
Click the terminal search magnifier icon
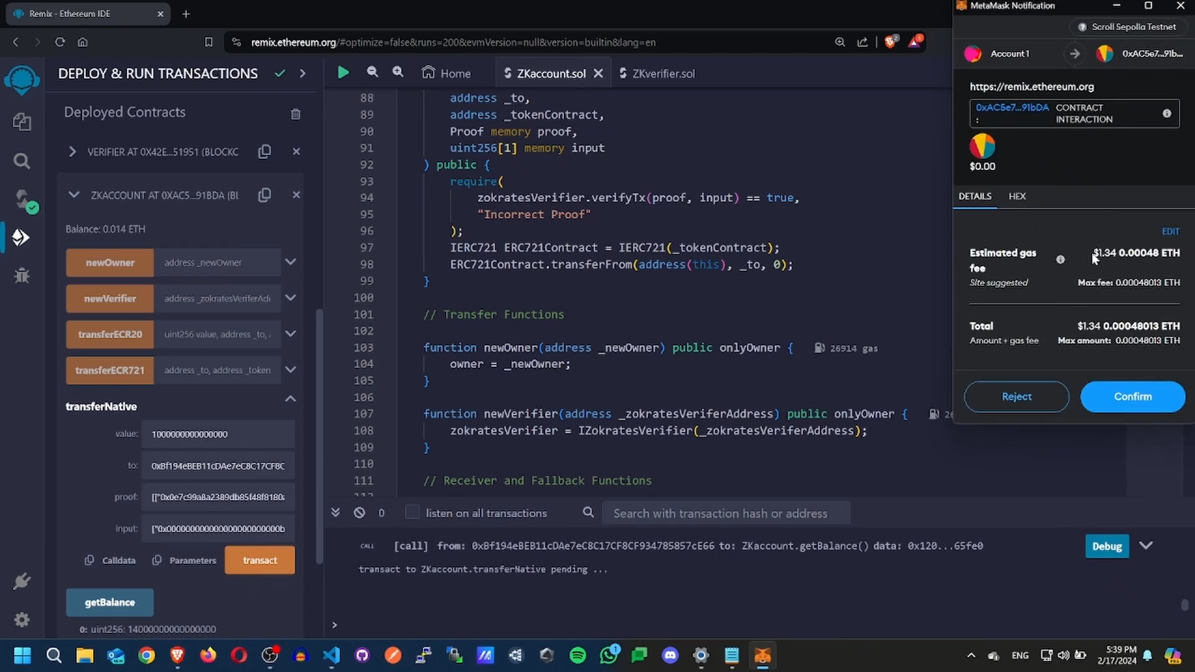(588, 512)
